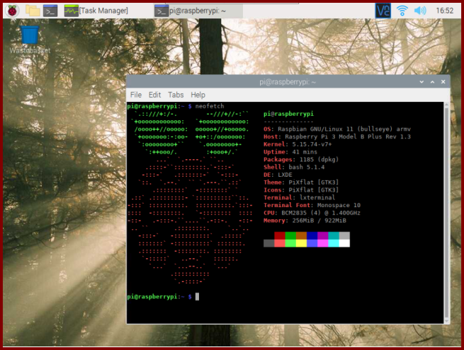Click the Uptime value '41 mins'
The height and width of the screenshot is (350, 464).
tap(305, 152)
